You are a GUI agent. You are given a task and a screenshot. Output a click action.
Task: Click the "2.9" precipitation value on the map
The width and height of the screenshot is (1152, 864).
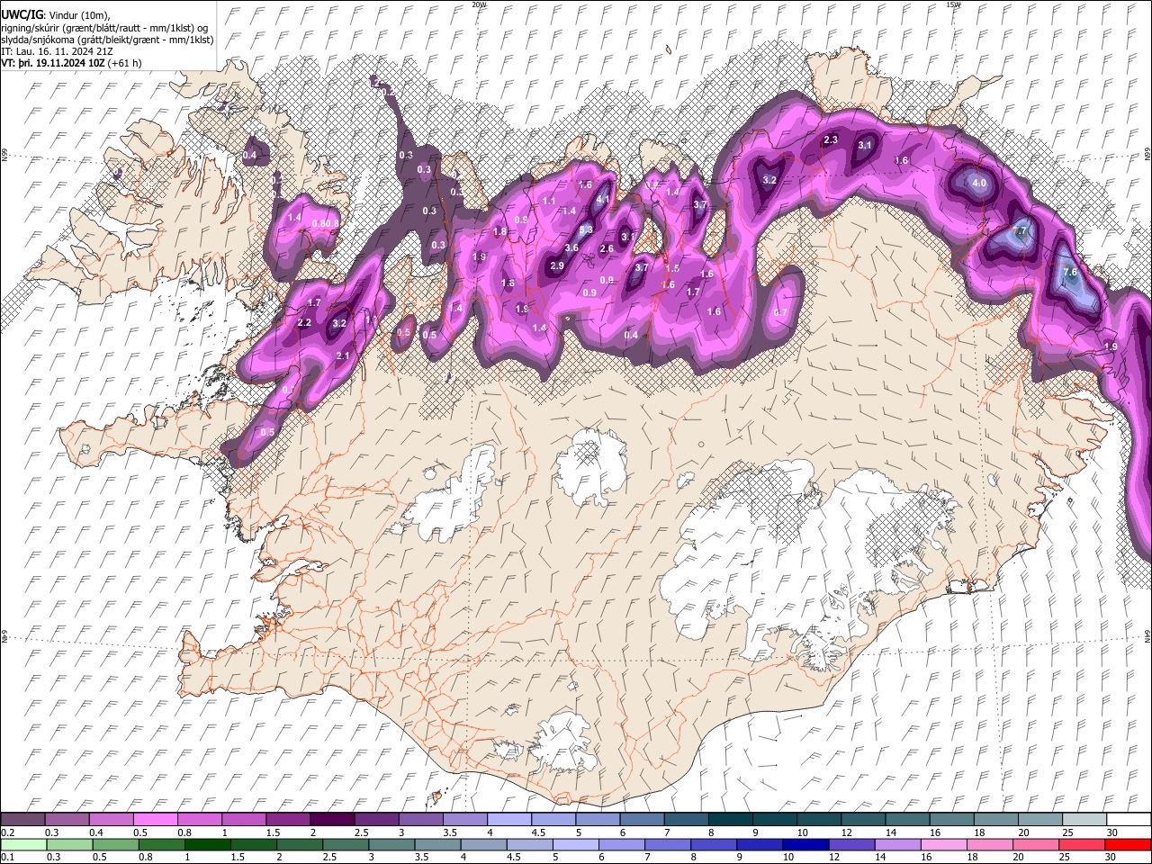pyautogui.click(x=557, y=265)
